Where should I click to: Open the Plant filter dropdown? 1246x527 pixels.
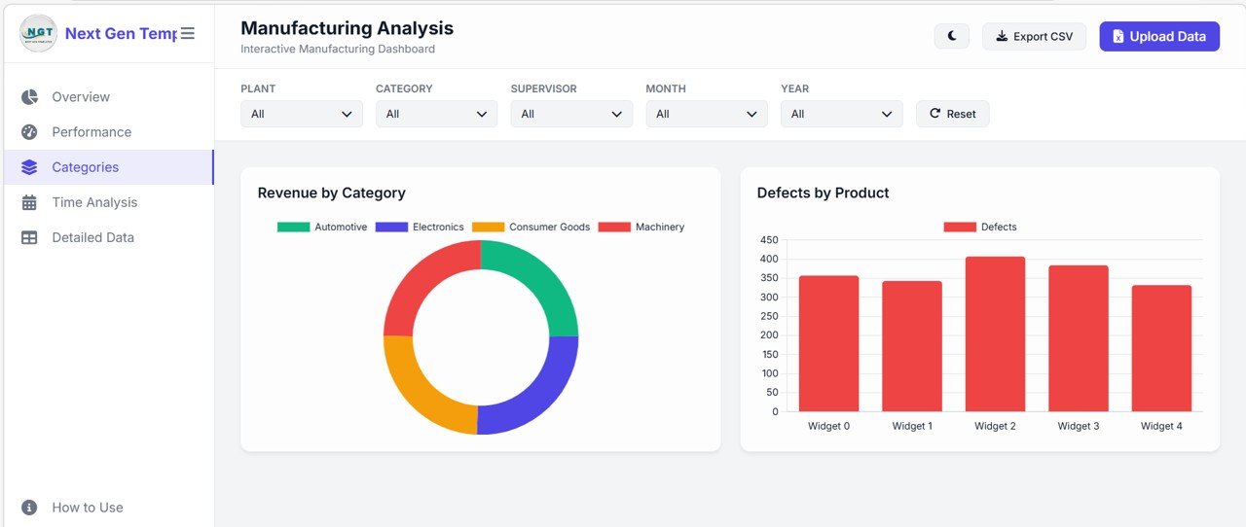tap(301, 114)
